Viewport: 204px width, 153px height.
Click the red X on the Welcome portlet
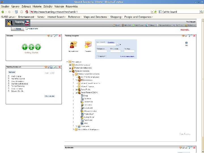pos(59,36)
